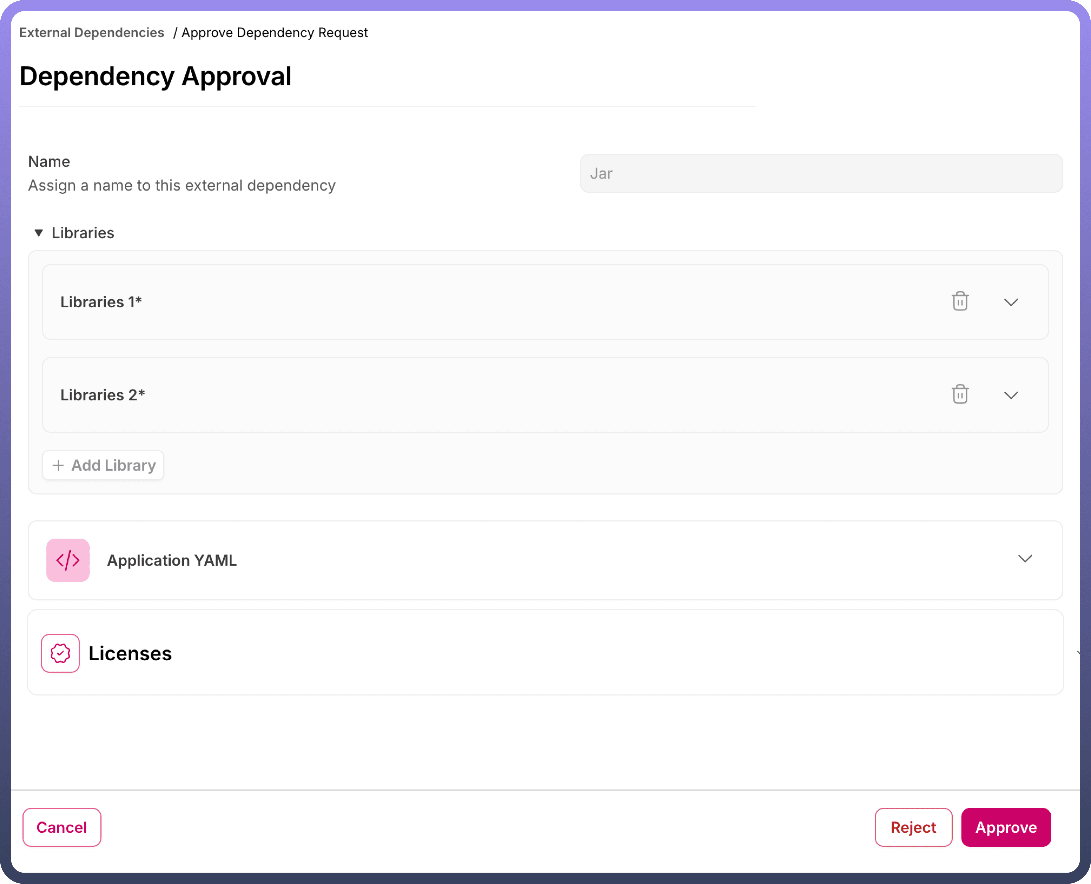This screenshot has height=884, width=1091.
Task: Click the Libraries 1 row label
Action: tap(101, 302)
